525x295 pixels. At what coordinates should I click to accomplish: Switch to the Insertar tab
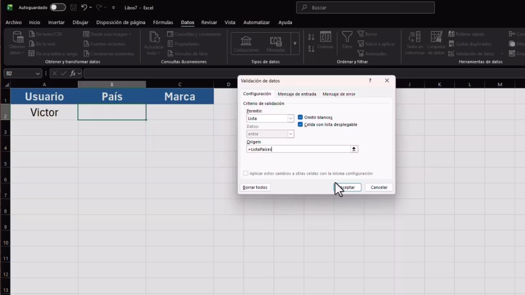[x=56, y=23]
